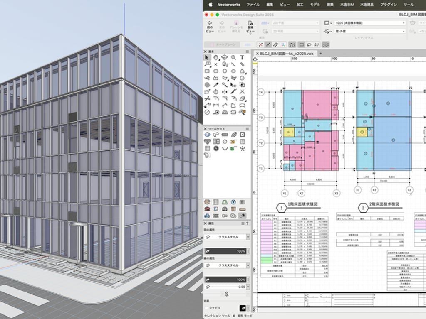Select the Mirror tool

click(x=225, y=92)
